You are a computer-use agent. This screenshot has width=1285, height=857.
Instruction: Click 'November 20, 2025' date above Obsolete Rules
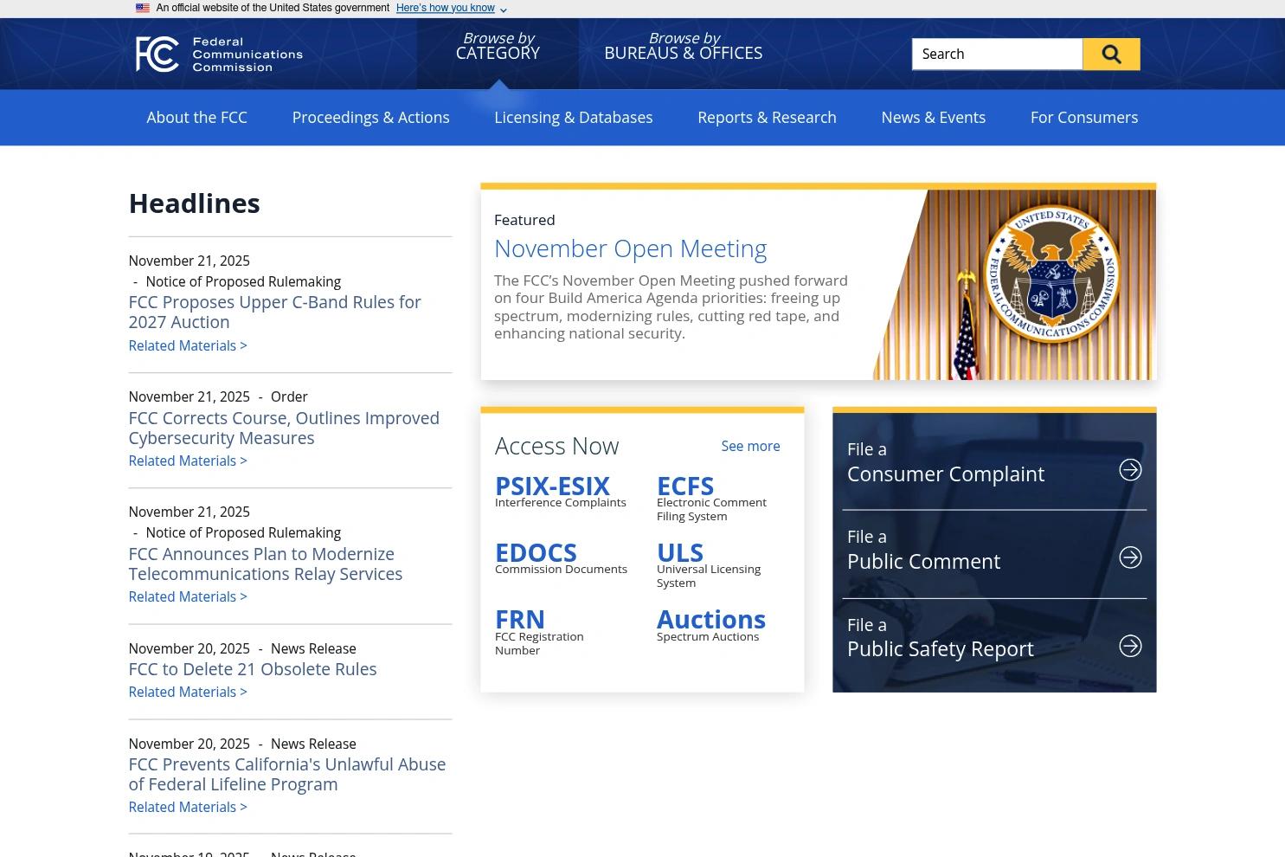[189, 648]
